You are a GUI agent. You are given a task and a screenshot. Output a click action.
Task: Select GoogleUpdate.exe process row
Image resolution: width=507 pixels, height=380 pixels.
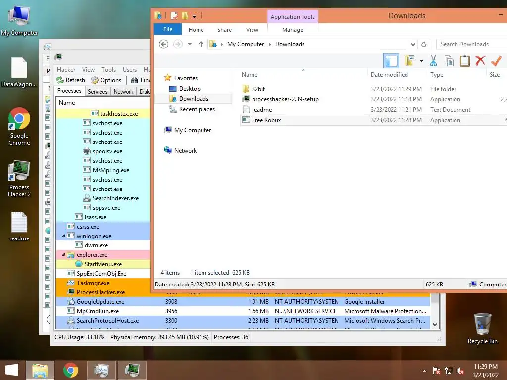coord(243,301)
